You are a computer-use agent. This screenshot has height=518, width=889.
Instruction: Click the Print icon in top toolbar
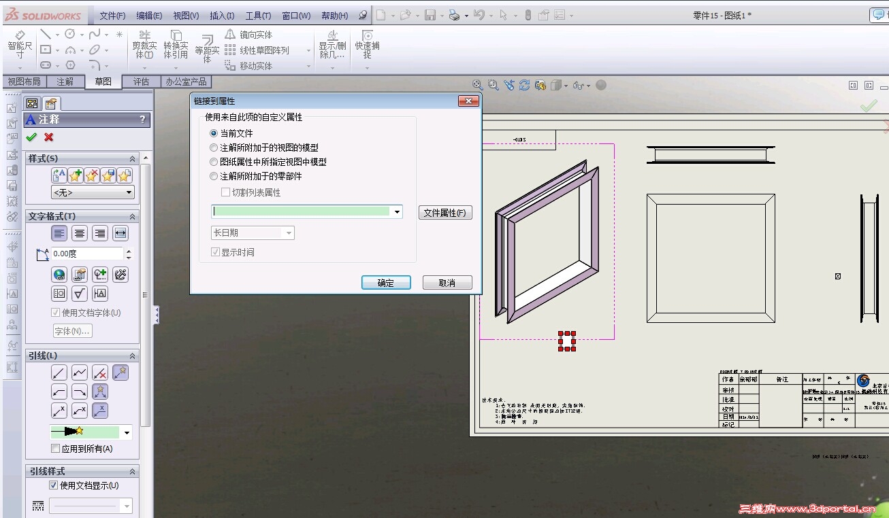(455, 15)
